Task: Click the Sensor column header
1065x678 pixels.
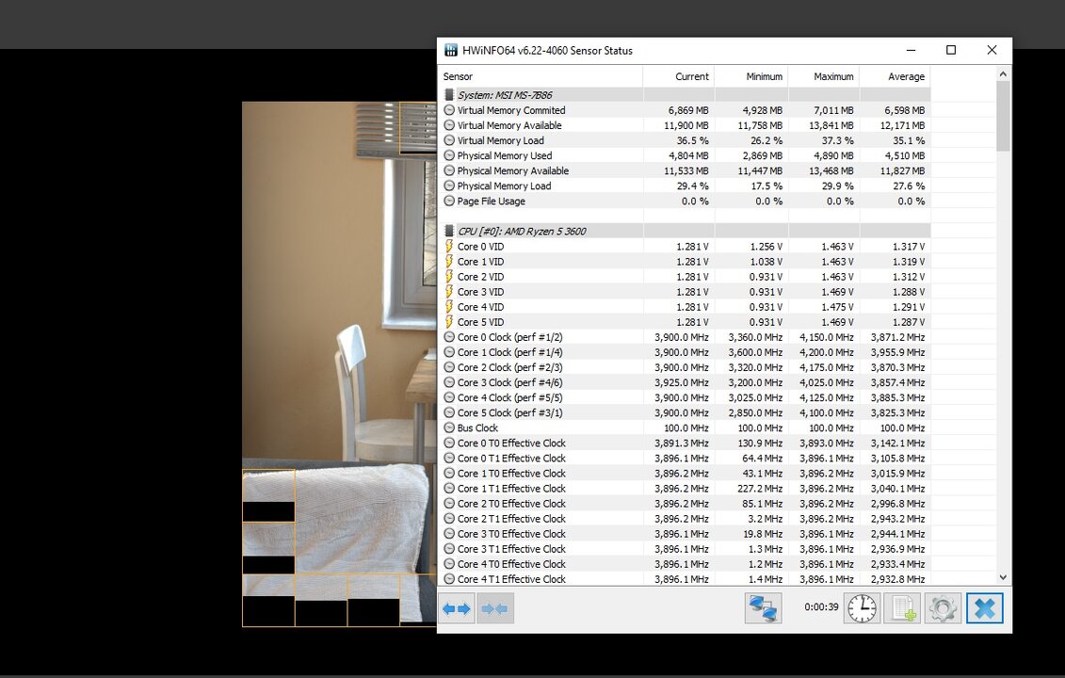Action: pos(541,77)
